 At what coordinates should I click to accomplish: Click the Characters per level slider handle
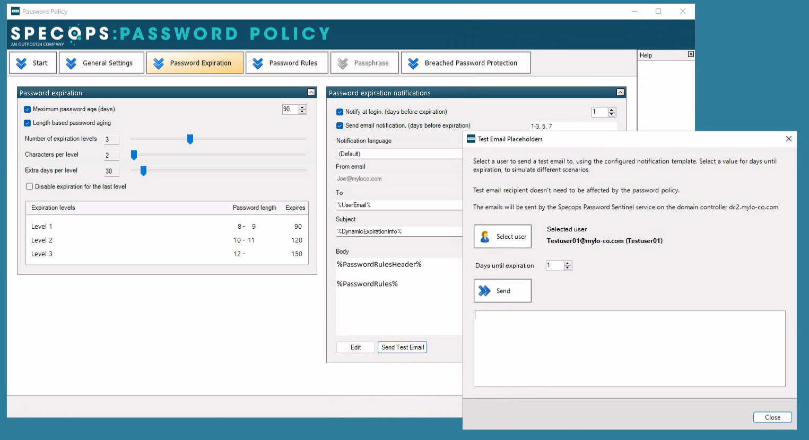(134, 155)
